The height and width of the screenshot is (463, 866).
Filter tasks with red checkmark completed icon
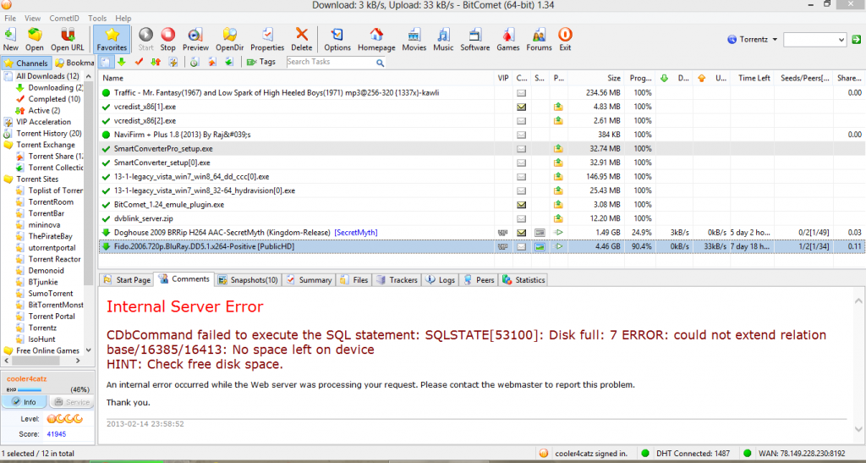click(x=139, y=62)
